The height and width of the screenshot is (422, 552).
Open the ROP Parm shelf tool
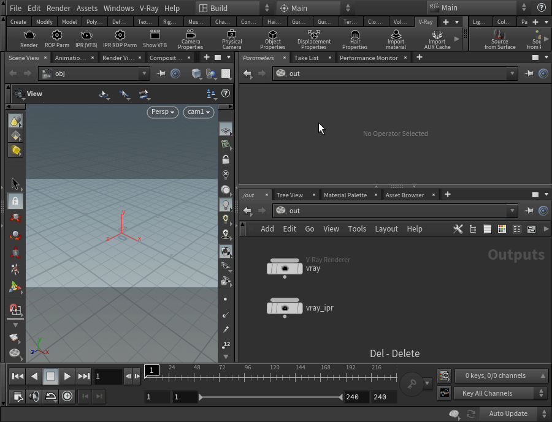pos(56,39)
